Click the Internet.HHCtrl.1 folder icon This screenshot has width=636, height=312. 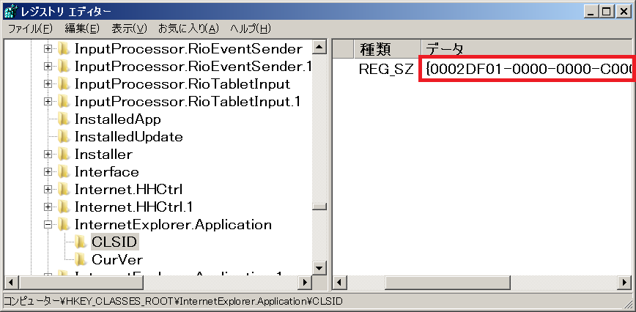[x=63, y=207]
